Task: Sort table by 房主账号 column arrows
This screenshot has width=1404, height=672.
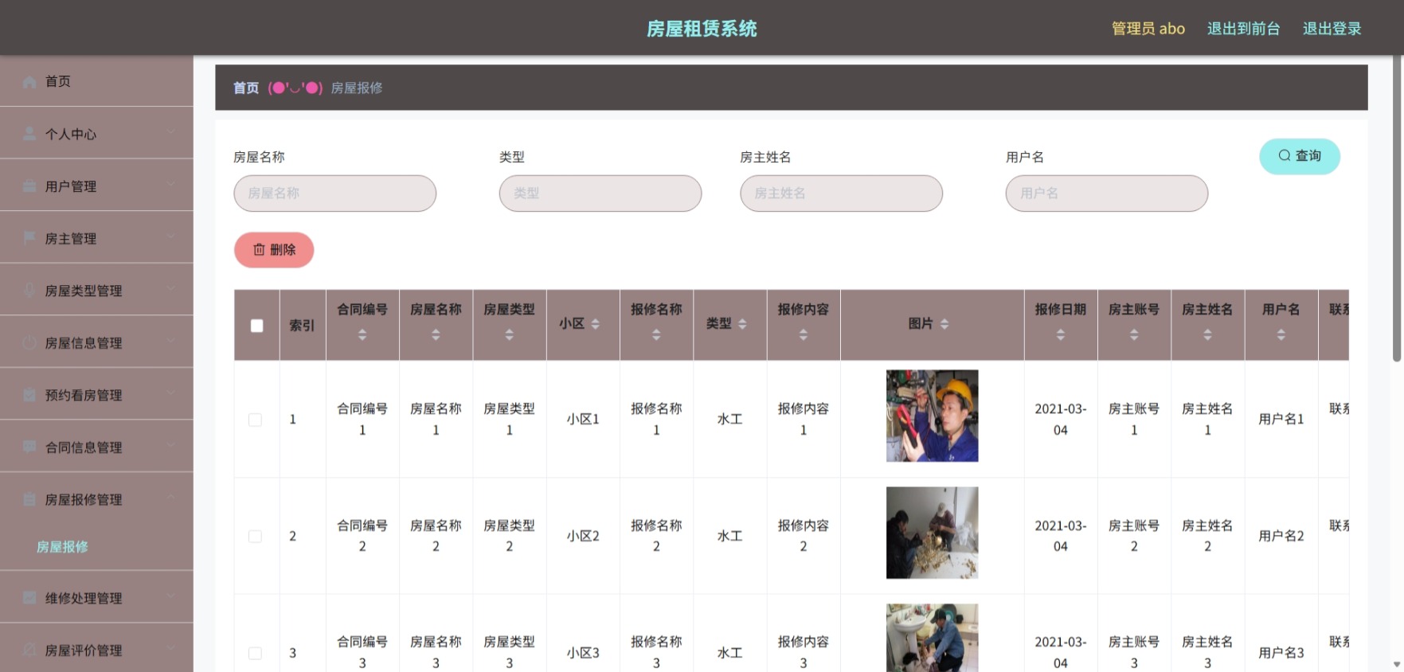Action: 1134,335
